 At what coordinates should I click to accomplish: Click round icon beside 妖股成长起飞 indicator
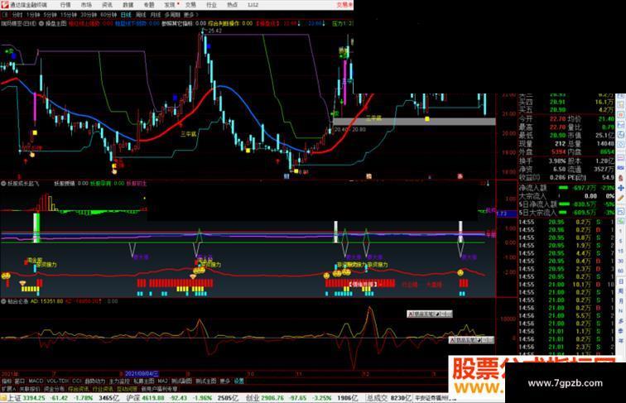pos(3,184)
